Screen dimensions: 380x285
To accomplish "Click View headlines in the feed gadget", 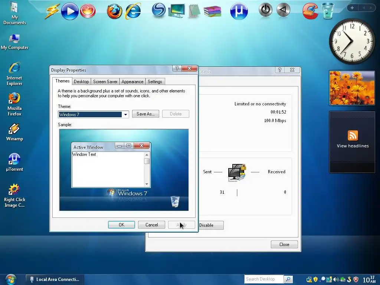I will (x=353, y=146).
